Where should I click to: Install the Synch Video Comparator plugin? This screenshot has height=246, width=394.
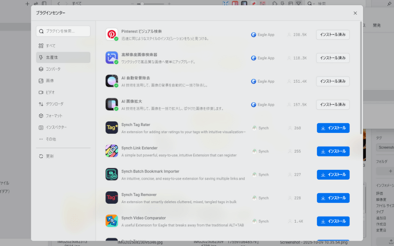(333, 221)
